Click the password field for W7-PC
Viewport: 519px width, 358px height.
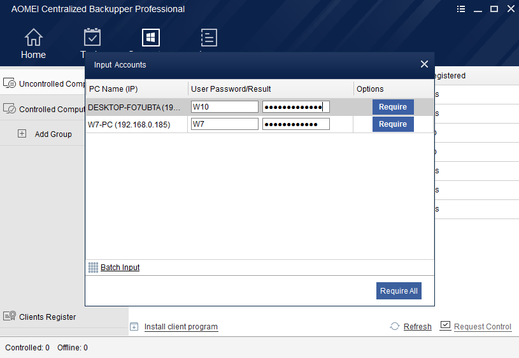296,124
